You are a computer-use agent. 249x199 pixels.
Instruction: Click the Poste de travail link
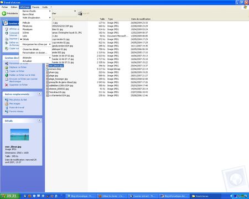point(17,108)
